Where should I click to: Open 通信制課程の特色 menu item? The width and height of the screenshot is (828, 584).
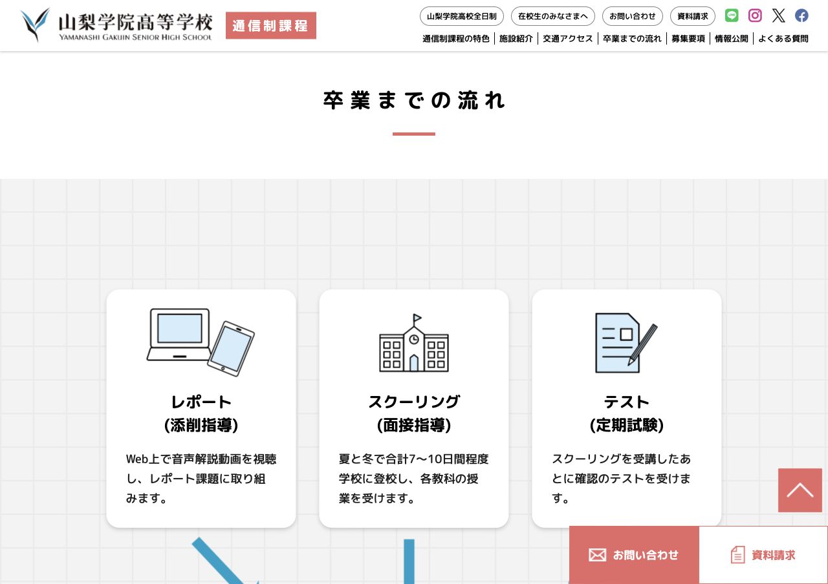click(456, 39)
